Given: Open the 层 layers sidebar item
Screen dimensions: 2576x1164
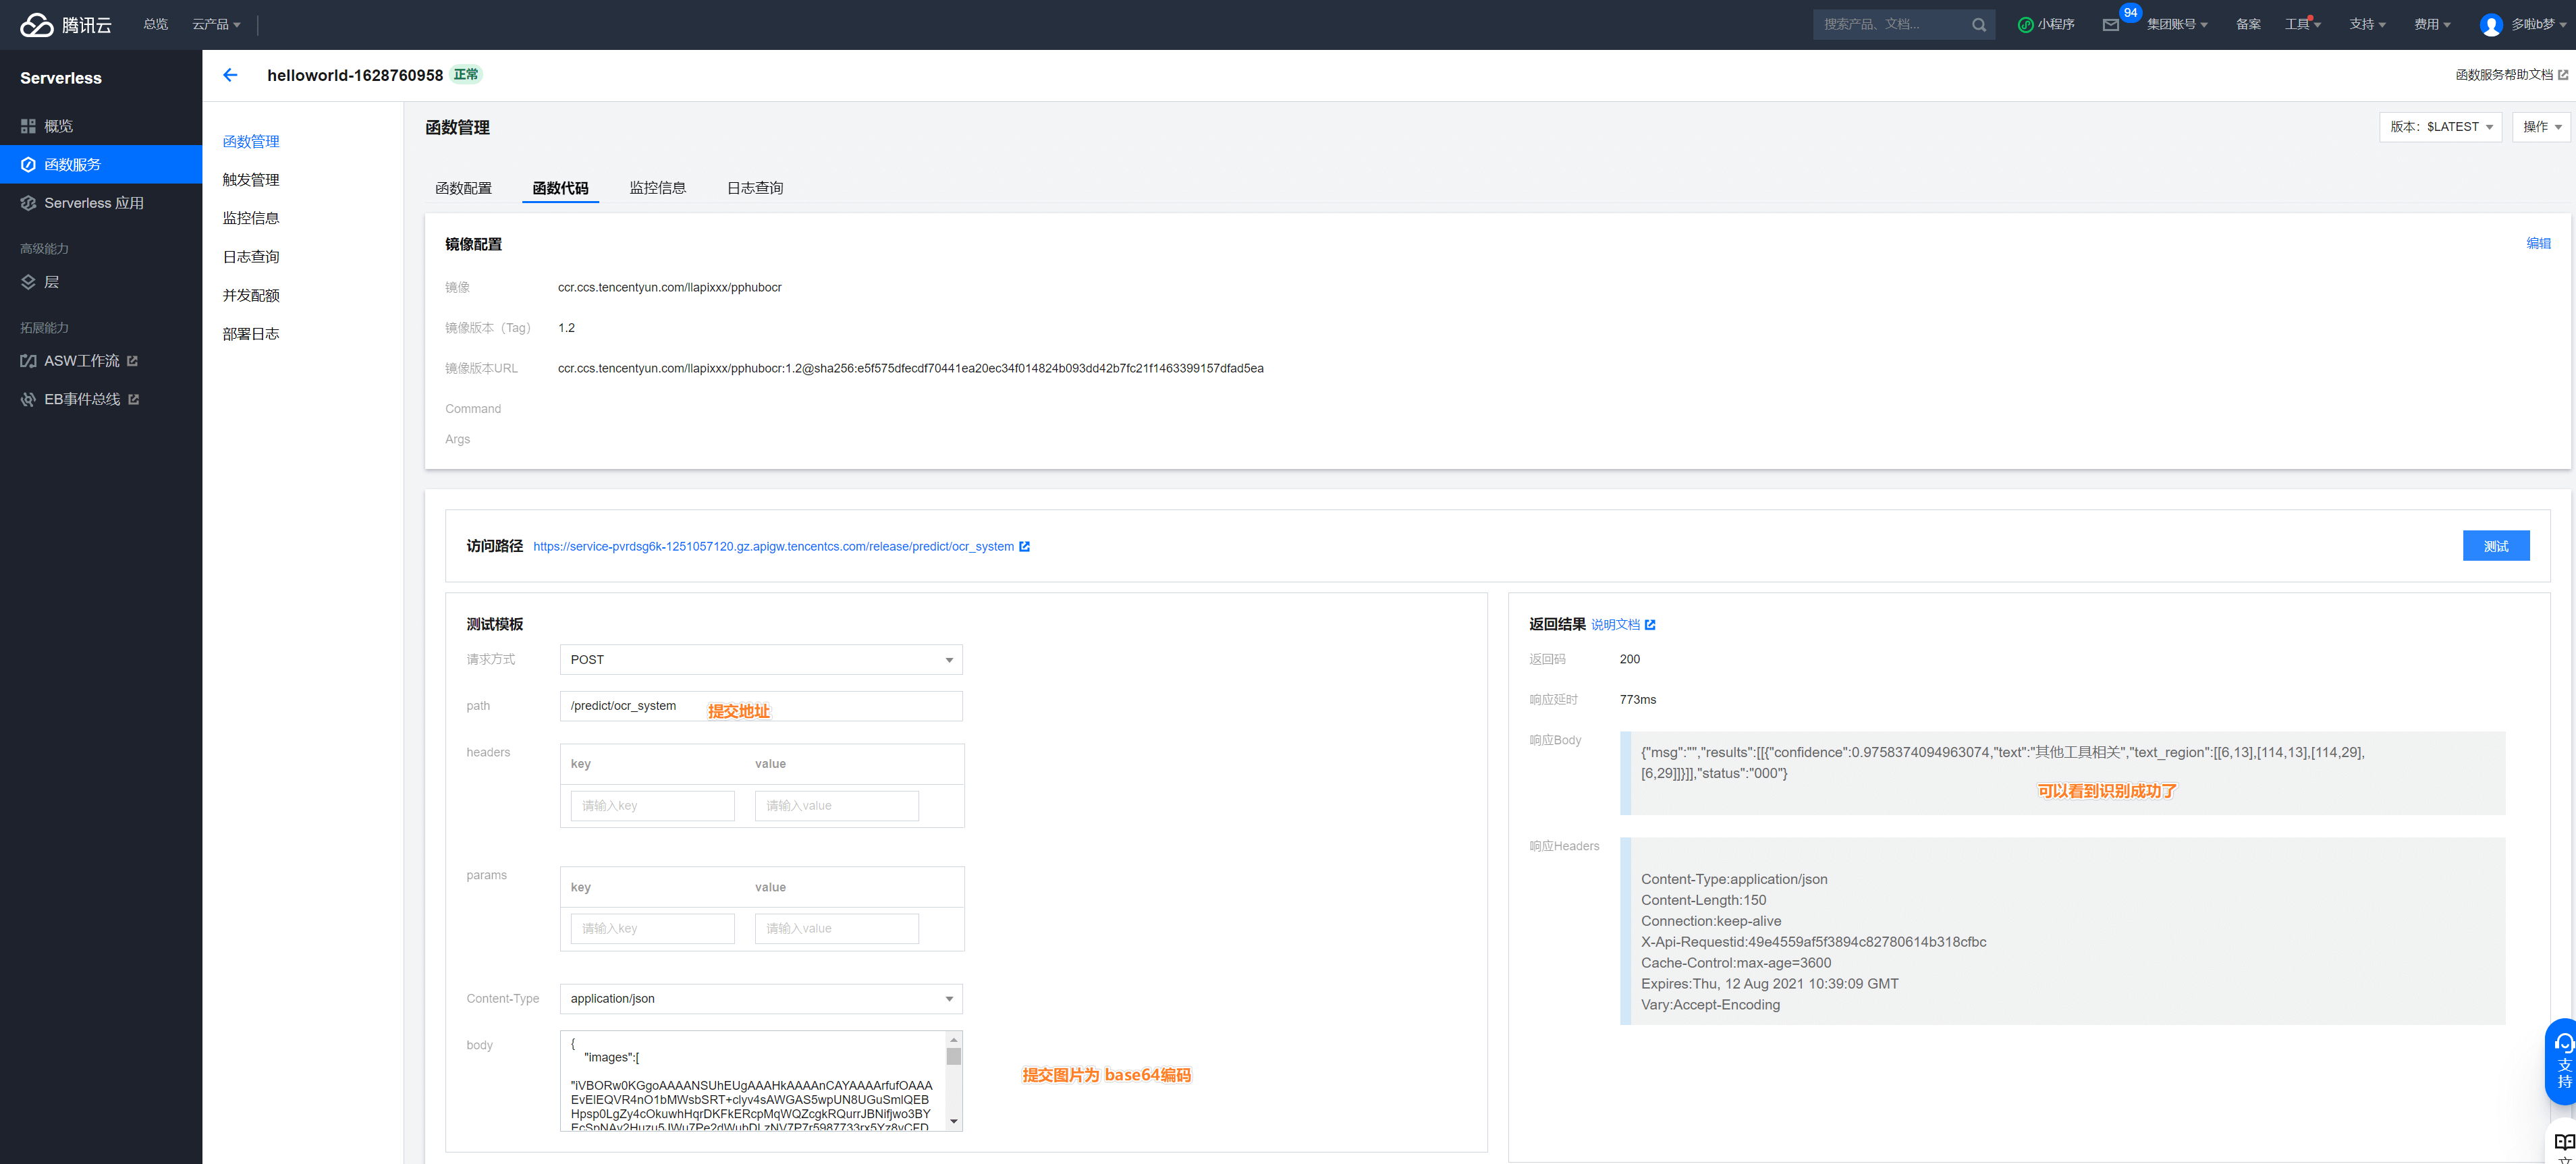Looking at the screenshot, I should (x=50, y=282).
